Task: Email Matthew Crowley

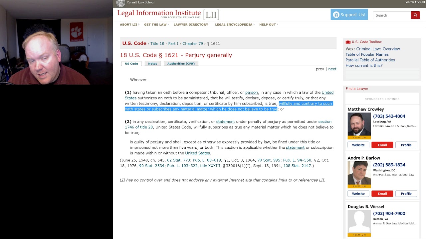Action: [382, 145]
